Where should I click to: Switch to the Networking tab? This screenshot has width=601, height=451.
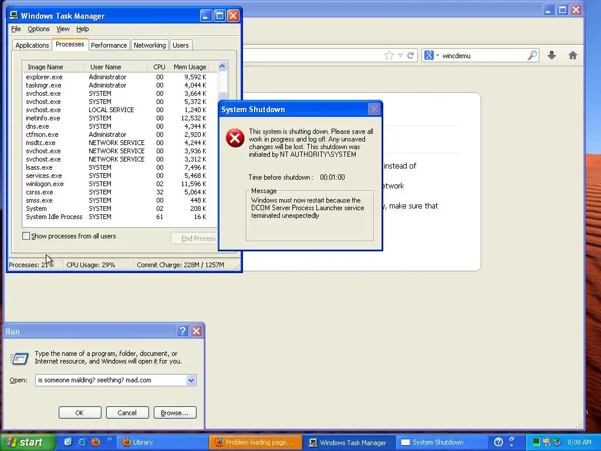click(150, 45)
